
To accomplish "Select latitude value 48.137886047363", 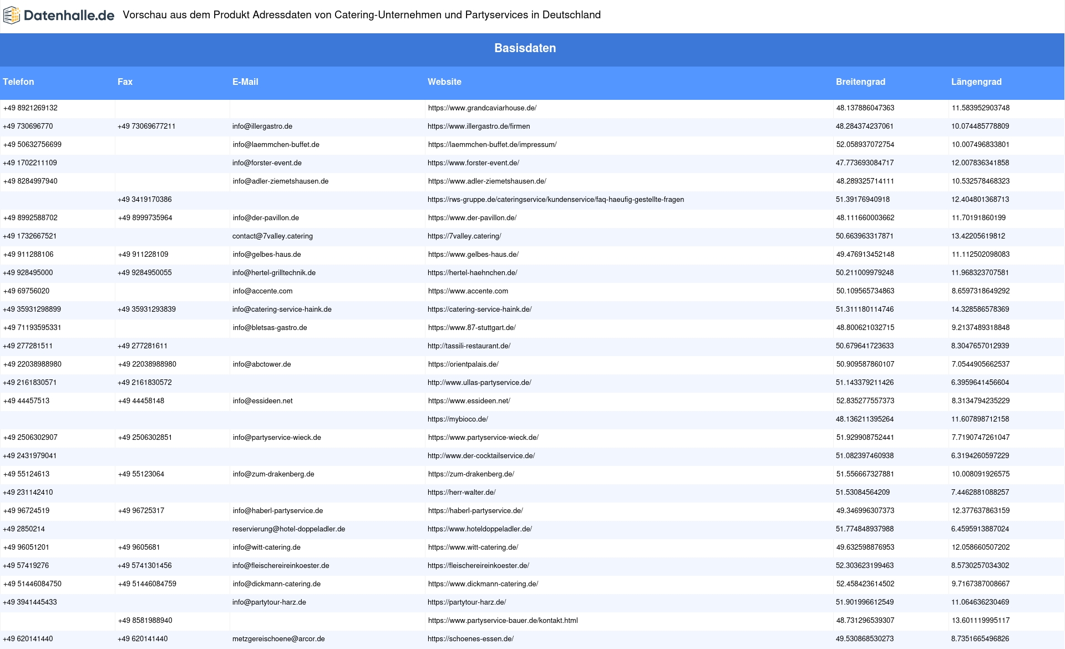I will (x=865, y=108).
